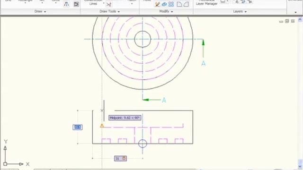Click the UCS origin square icon
This screenshot has height=170, width=303.
[x=5, y=164]
